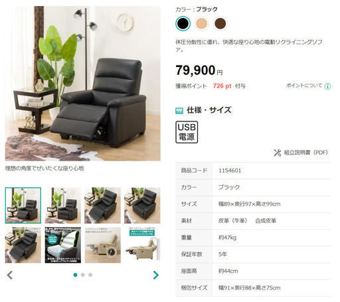Select the pocket coil cross-section thumbnail
The height and width of the screenshot is (302, 340).
(x=63, y=245)
